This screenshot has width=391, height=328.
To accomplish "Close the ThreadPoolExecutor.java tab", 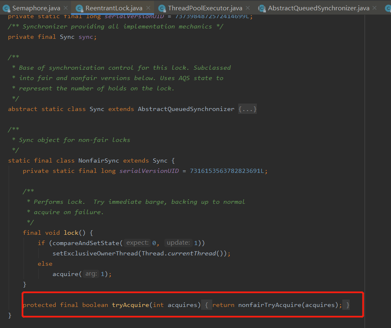I will [x=248, y=8].
